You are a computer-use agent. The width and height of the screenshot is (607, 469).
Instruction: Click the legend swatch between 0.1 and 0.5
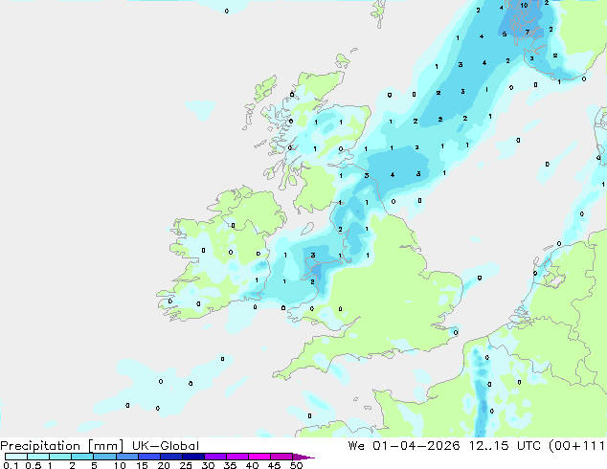tap(16, 457)
